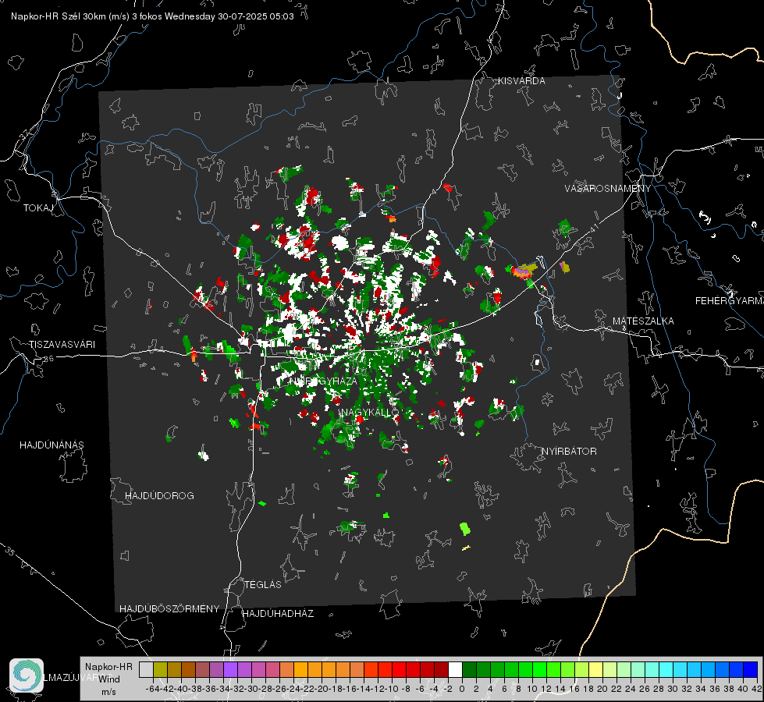
Task: Click the swirl logo icon at bottom left
Action: [27, 675]
